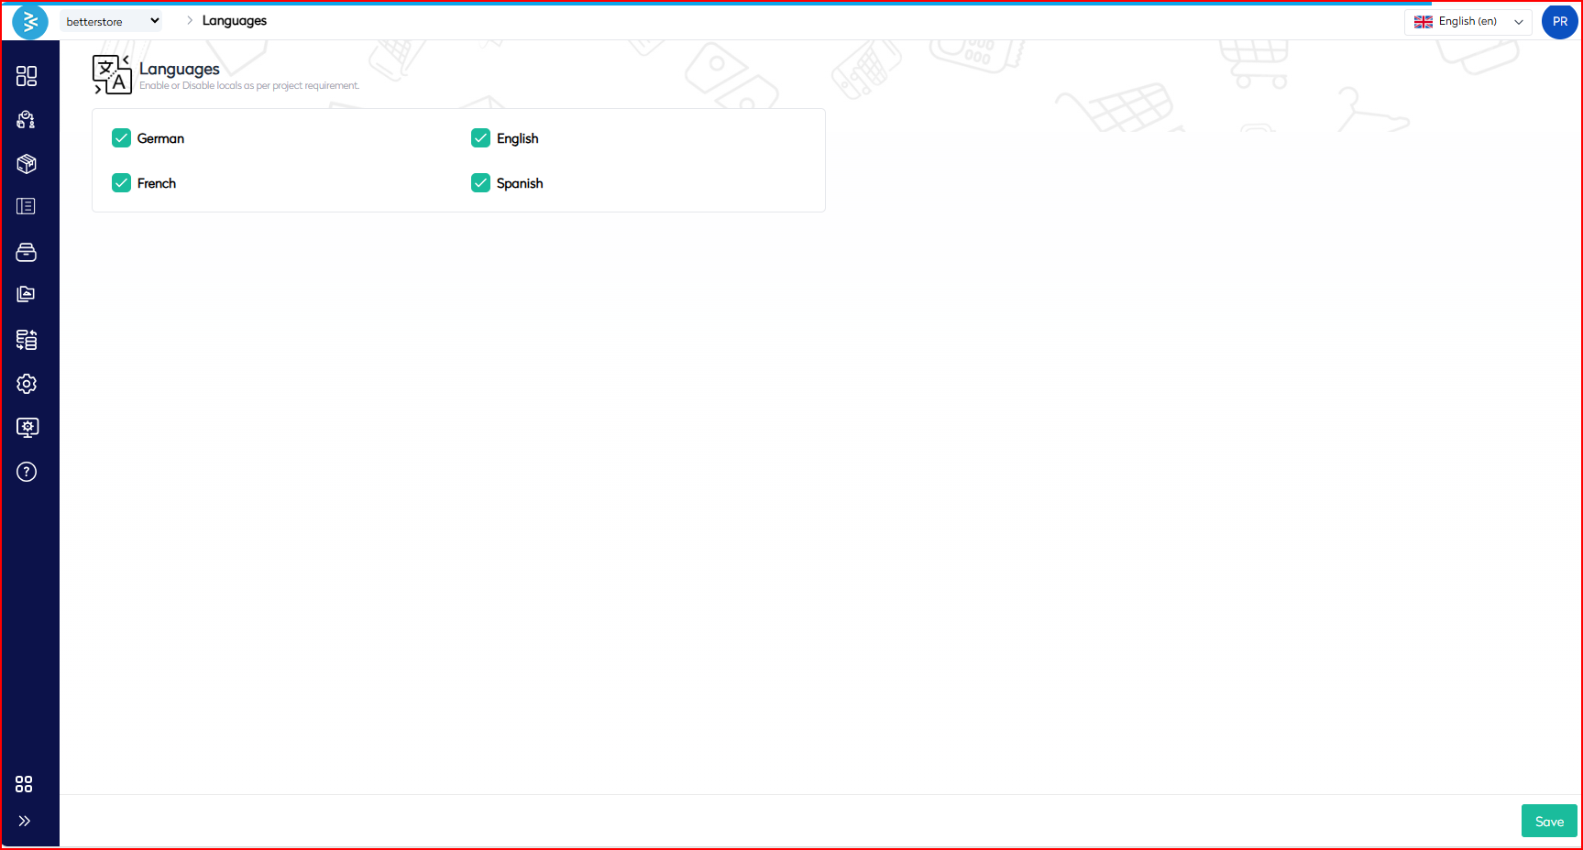Viewport: 1583px width, 850px height.
Task: Open the dashboard icon in the sidebar
Action: [27, 76]
